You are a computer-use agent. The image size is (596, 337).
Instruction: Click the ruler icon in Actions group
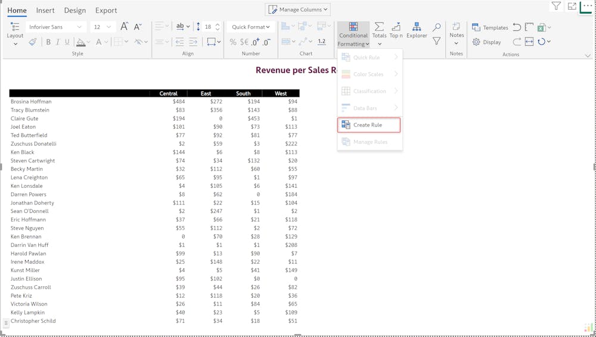point(529,27)
